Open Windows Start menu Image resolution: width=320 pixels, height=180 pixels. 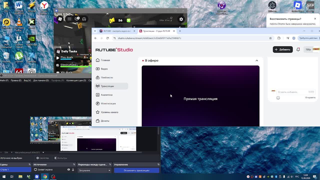(x=4, y=177)
